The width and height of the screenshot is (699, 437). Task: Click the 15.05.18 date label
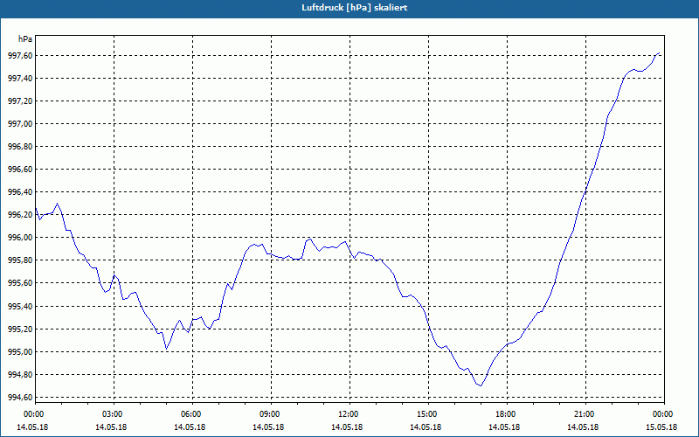661,427
